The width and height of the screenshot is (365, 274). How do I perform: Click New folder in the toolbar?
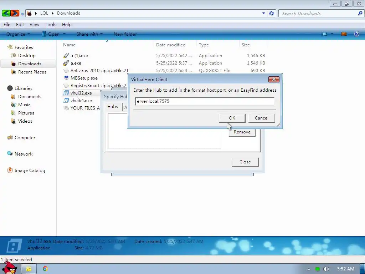coord(125,34)
